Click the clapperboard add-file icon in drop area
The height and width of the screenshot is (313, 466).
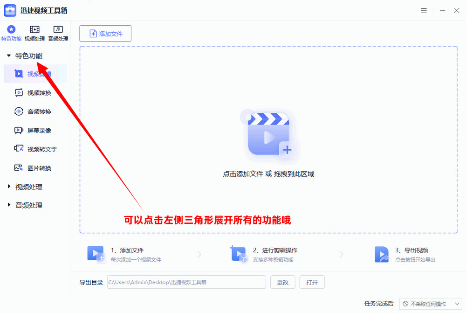[x=269, y=134]
